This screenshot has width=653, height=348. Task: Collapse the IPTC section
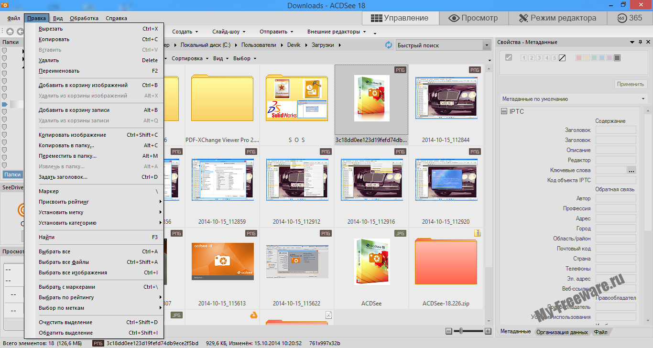coord(504,111)
